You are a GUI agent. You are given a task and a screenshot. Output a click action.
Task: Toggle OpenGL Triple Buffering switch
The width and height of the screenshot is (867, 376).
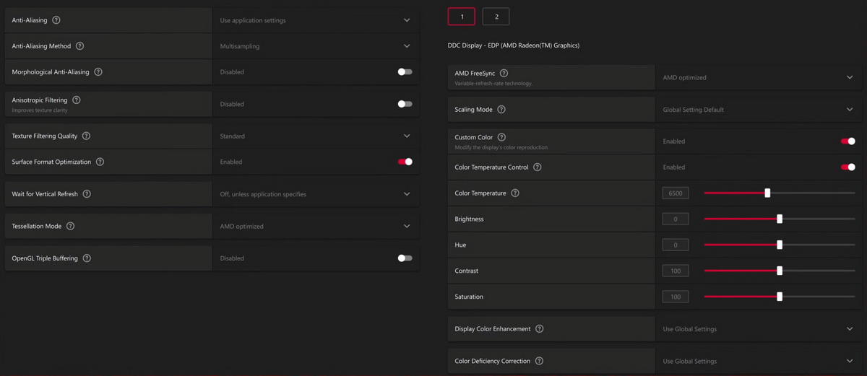405,258
